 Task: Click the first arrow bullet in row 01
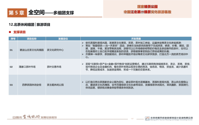point(83,43)
